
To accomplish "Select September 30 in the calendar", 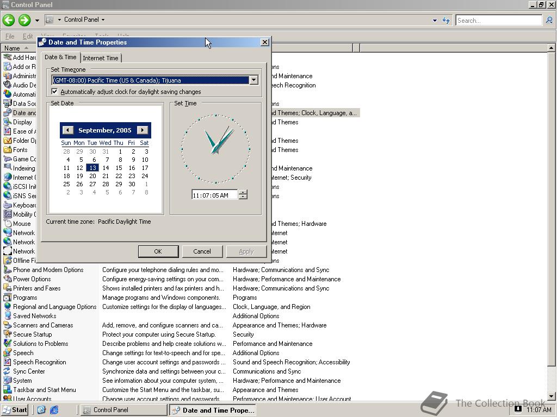I will pos(132,184).
